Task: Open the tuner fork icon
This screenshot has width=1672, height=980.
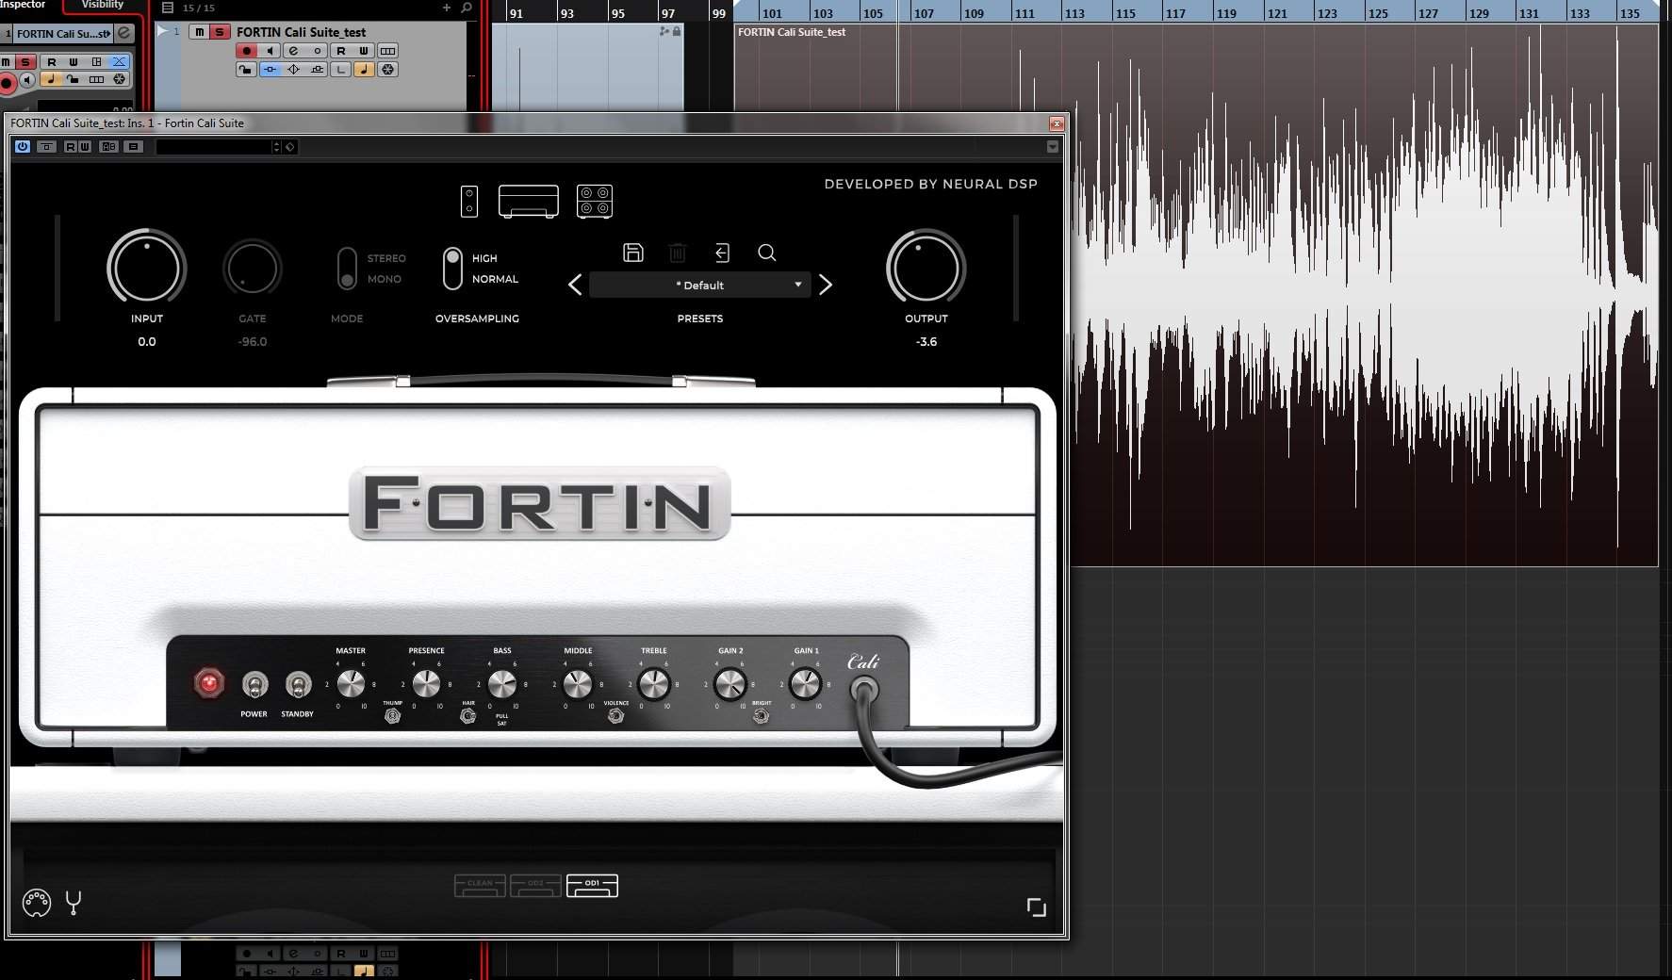Action: [x=74, y=903]
